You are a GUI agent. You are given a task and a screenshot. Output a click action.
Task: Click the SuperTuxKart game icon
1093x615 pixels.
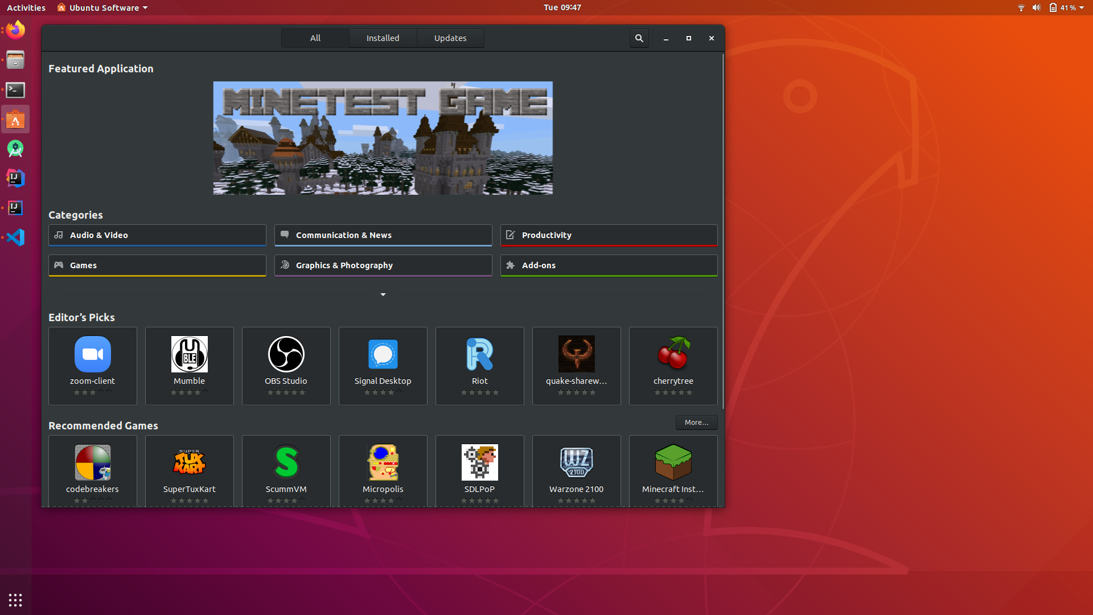189,462
